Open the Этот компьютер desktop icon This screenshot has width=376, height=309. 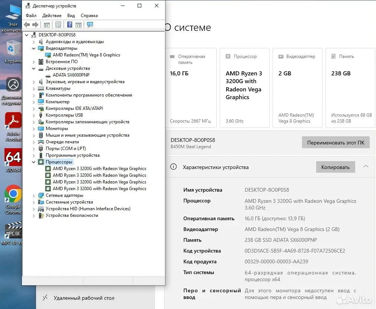(13, 18)
